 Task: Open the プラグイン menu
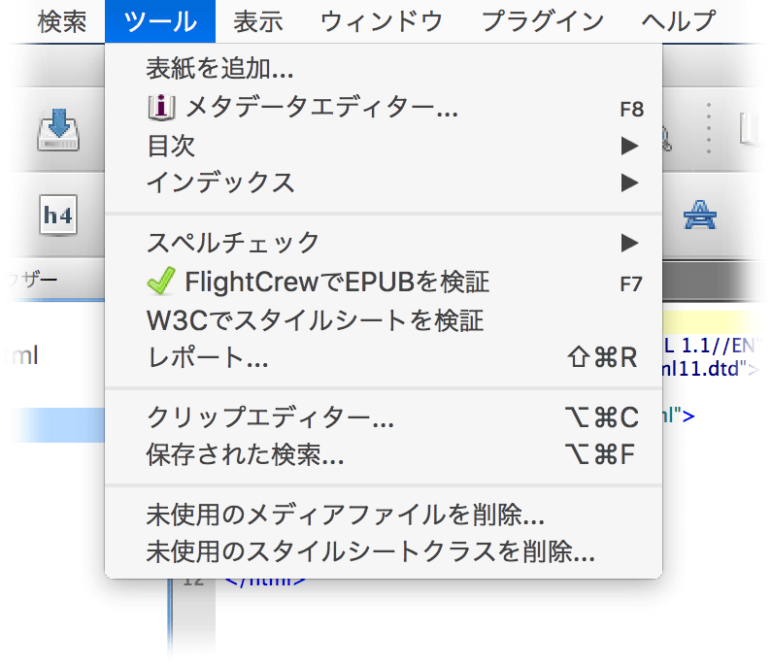(542, 21)
